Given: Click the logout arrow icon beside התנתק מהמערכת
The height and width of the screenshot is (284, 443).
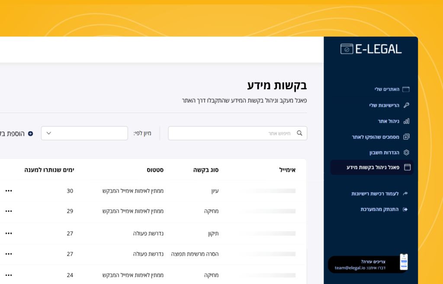Looking at the screenshot, I should [x=406, y=209].
